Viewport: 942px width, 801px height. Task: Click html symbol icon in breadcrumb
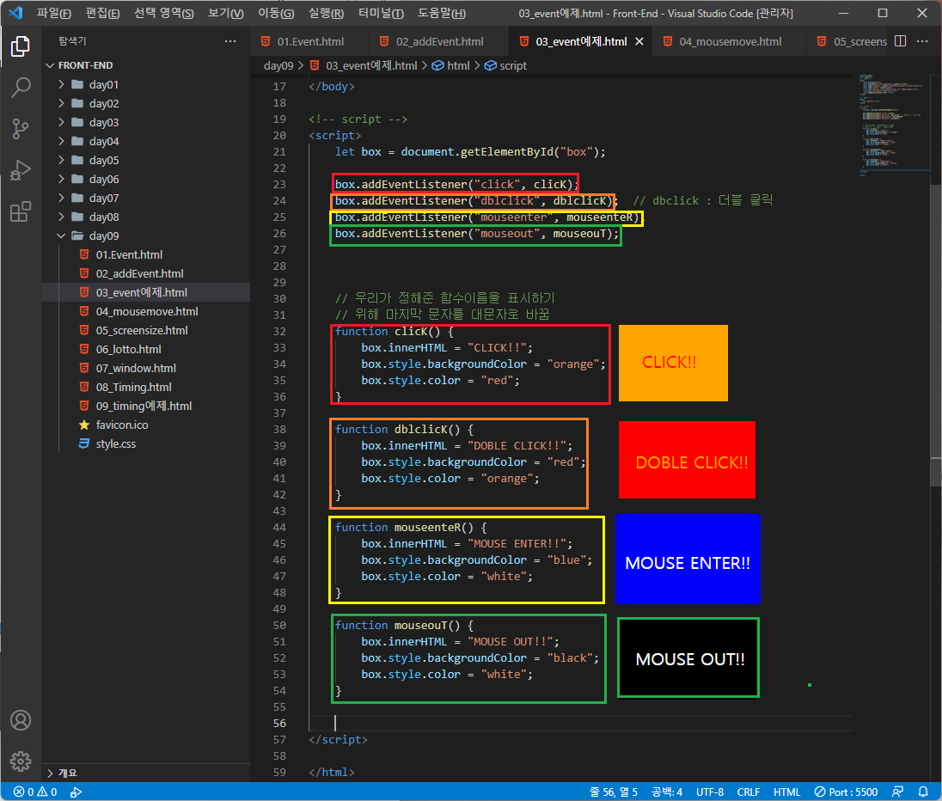(438, 65)
